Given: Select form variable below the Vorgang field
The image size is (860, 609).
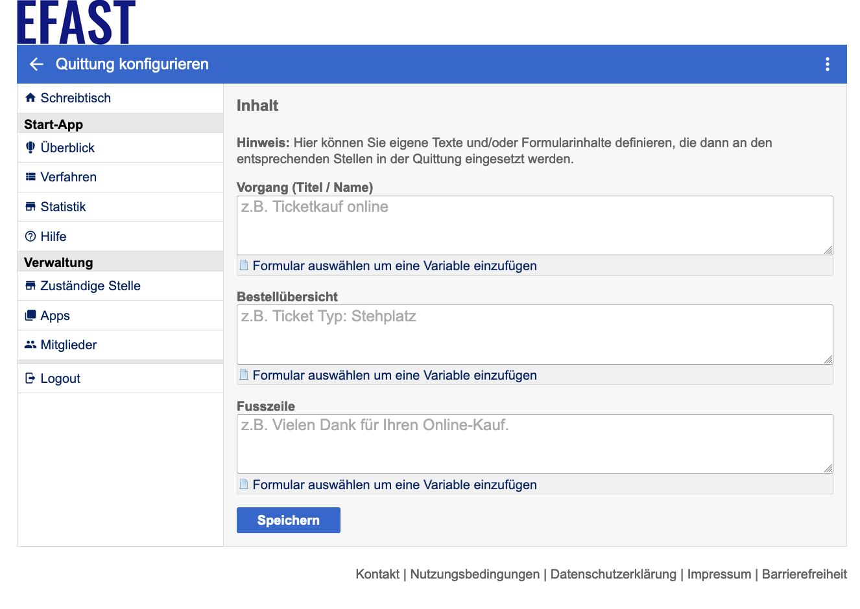Looking at the screenshot, I should click(394, 266).
